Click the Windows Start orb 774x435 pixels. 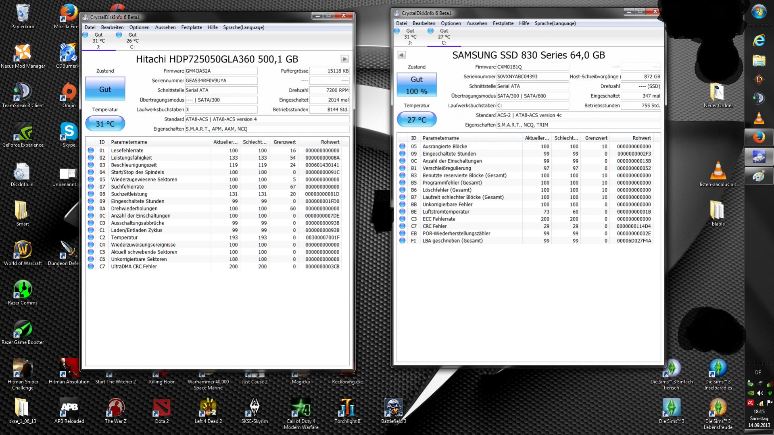759,11
